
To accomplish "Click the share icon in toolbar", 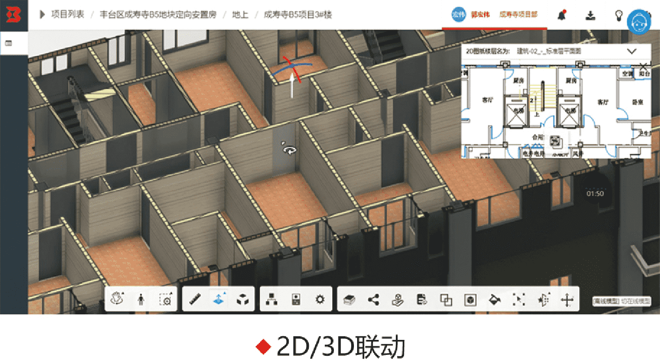I will coord(374,299).
